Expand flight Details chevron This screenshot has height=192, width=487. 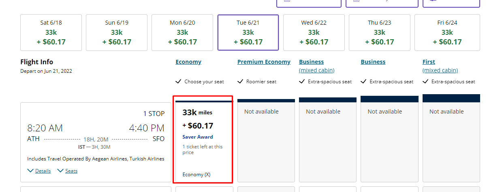click(39, 171)
